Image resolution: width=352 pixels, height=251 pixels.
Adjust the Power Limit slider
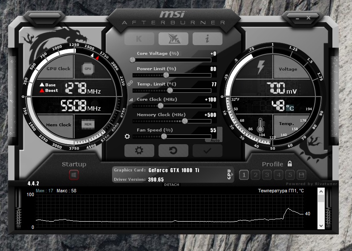coord(166,75)
